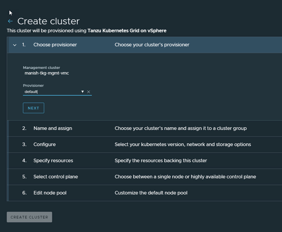Click the back arrow beside Create cluster
The width and height of the screenshot is (282, 232).
[10, 21]
